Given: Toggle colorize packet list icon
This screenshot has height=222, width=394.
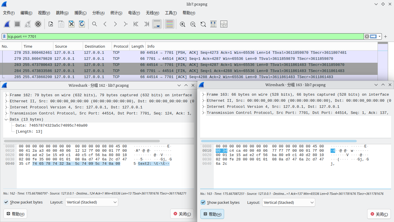Looking at the screenshot, I should 169,24.
